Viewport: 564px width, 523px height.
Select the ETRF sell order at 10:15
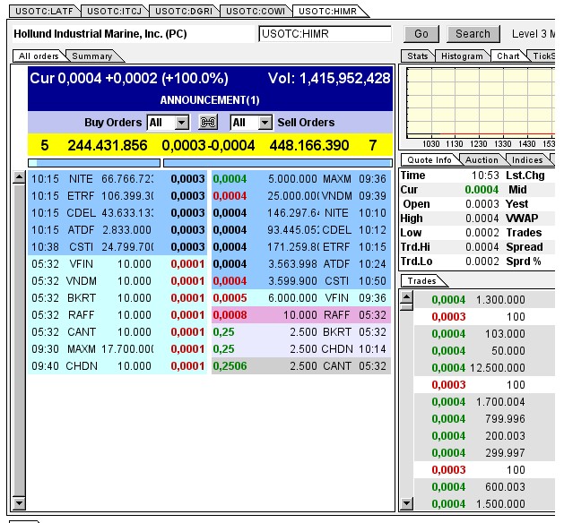pyautogui.click(x=301, y=247)
